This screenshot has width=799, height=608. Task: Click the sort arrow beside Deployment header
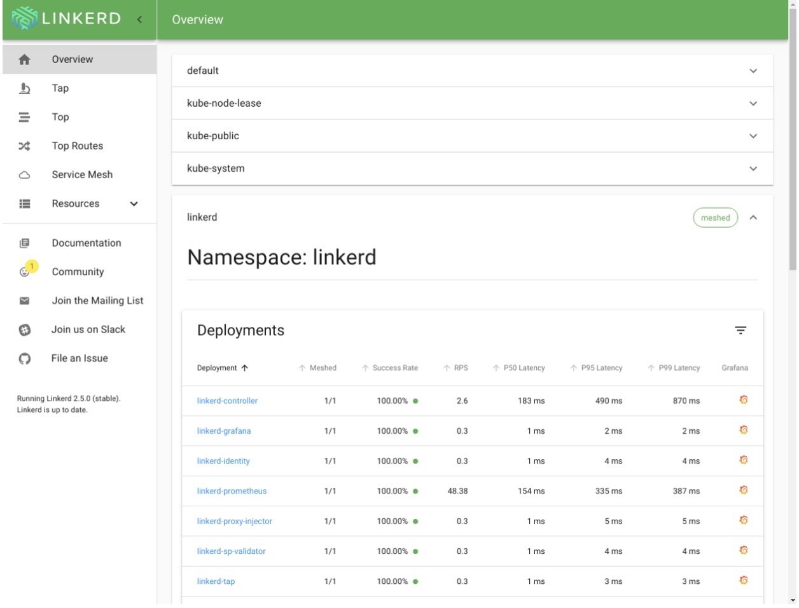(x=245, y=368)
